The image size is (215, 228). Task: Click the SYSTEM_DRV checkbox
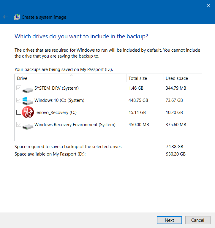(19, 88)
